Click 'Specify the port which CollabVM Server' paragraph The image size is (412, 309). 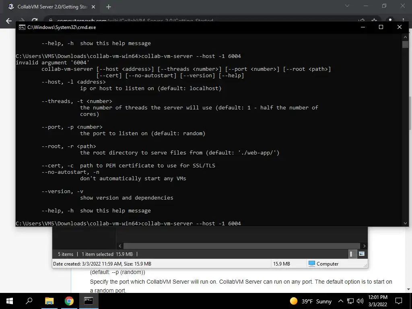(241, 286)
